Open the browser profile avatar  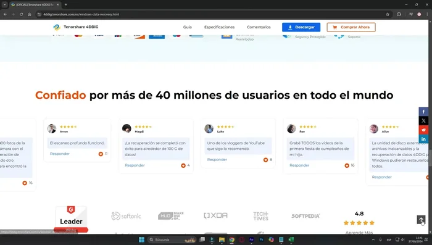click(x=419, y=14)
